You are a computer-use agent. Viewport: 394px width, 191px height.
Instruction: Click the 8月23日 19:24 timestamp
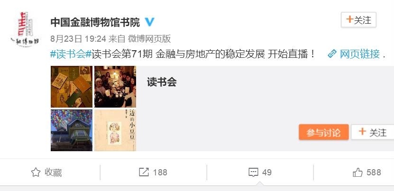coord(78,38)
